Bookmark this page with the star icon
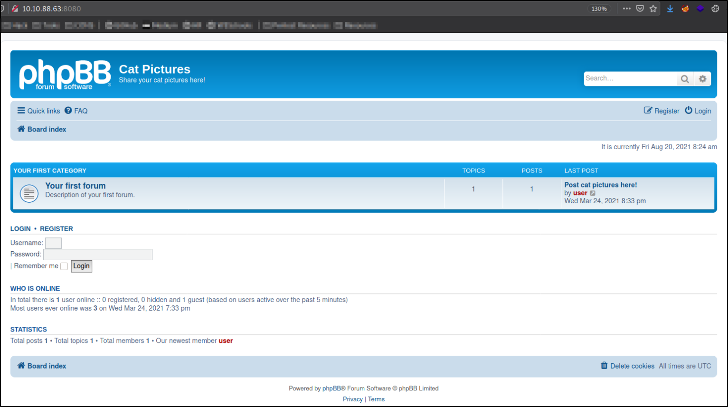728x407 pixels. [653, 9]
